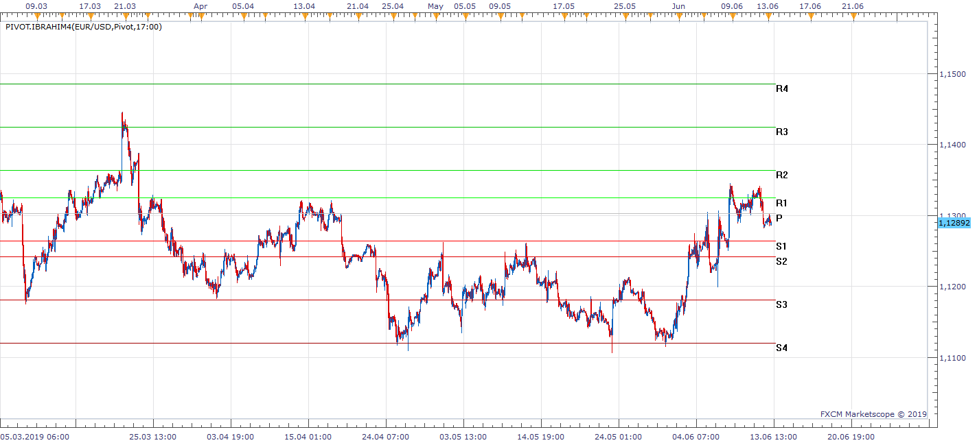Click the 15.04 01:00 time label
The height and width of the screenshot is (445, 977).
[308, 437]
